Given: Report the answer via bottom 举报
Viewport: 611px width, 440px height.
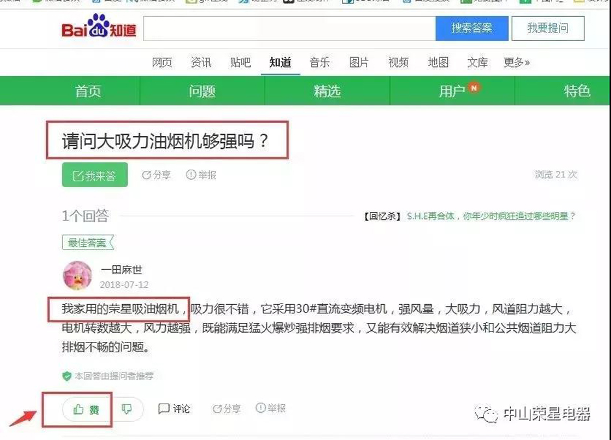Looking at the screenshot, I should click(270, 408).
